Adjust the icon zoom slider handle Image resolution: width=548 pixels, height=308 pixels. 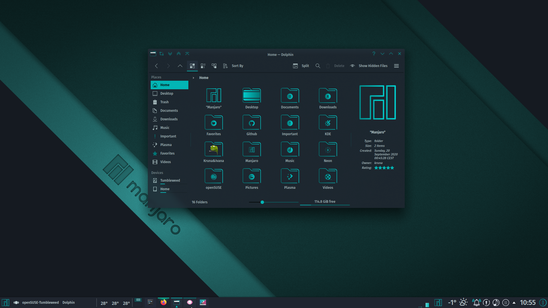tap(262, 202)
